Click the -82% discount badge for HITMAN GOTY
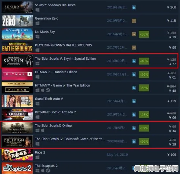This screenshot has height=174, width=180. pos(144,88)
